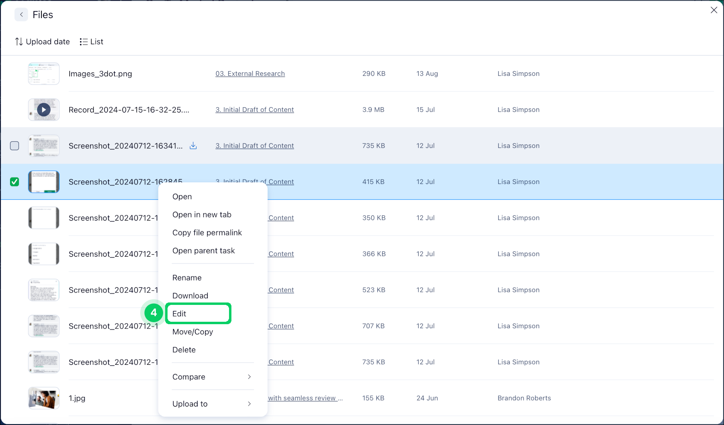The height and width of the screenshot is (425, 724).
Task: Expand the Compare submenu
Action: (189, 377)
